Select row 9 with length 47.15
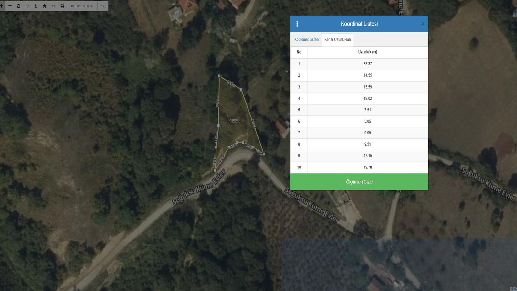The width and height of the screenshot is (517, 291). 367,156
